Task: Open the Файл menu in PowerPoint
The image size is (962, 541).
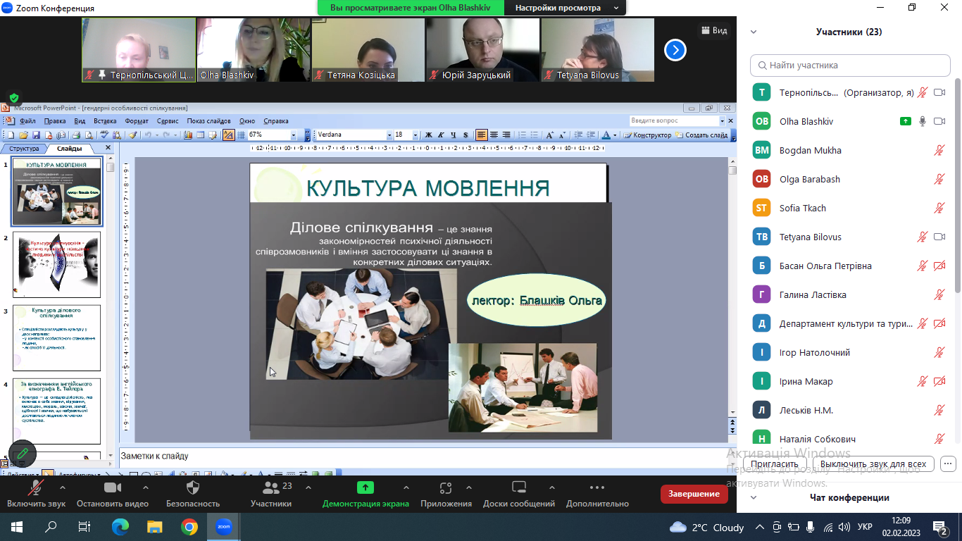Action: pyautogui.click(x=27, y=121)
